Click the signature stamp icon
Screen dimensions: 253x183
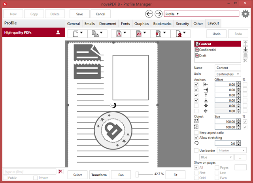(x=179, y=34)
